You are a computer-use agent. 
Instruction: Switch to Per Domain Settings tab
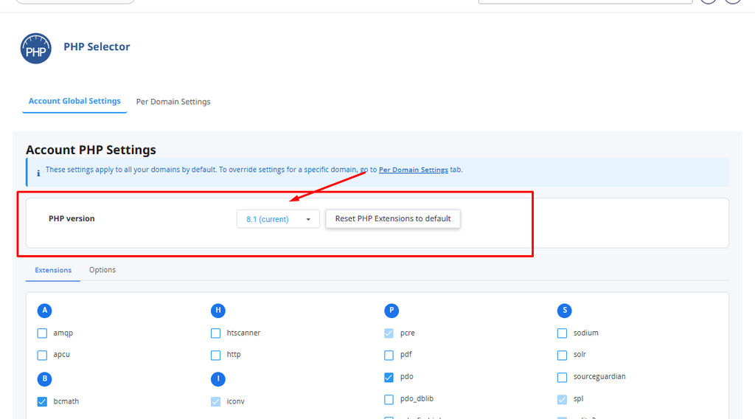click(x=173, y=102)
